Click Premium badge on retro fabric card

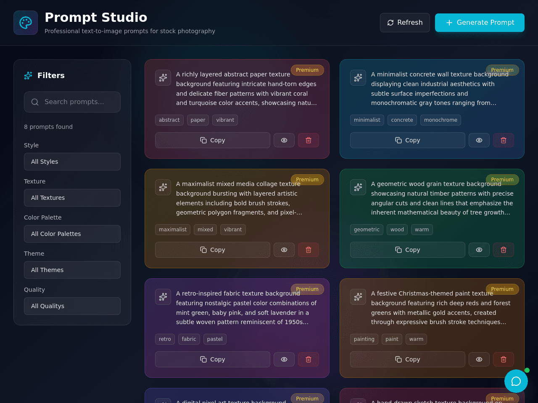coord(307,289)
